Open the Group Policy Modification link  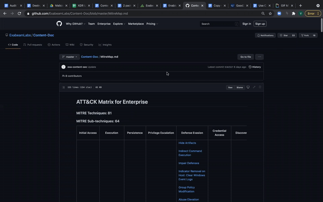(x=186, y=189)
